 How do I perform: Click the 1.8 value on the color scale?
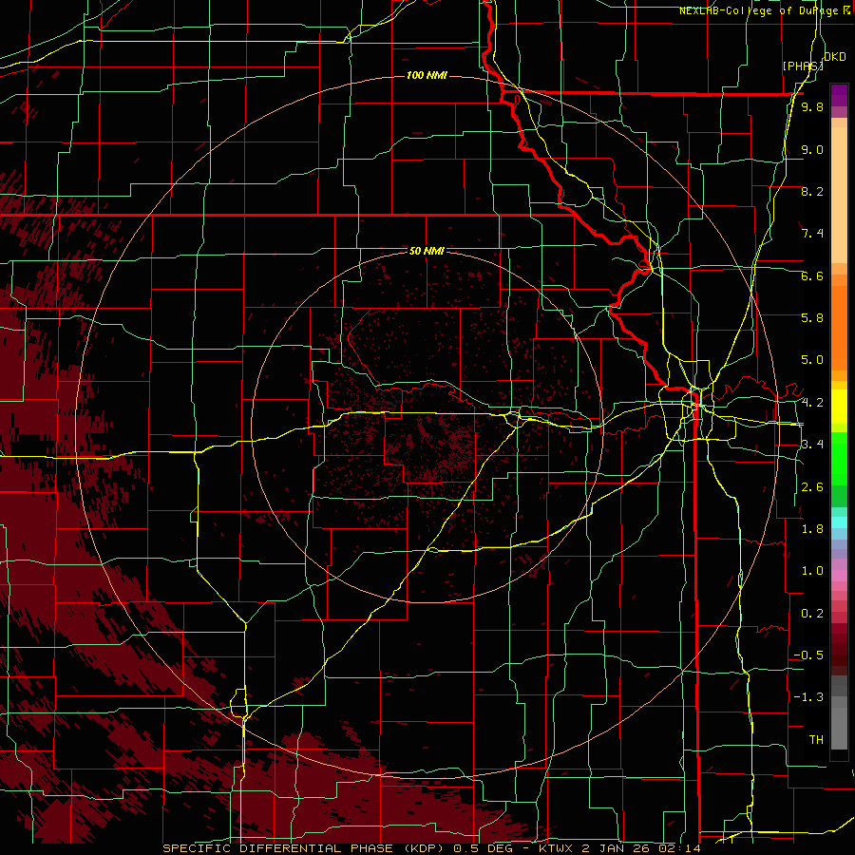(x=812, y=529)
